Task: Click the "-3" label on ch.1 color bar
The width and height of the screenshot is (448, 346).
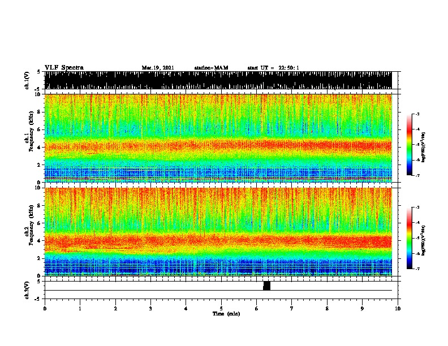Action: coord(417,114)
